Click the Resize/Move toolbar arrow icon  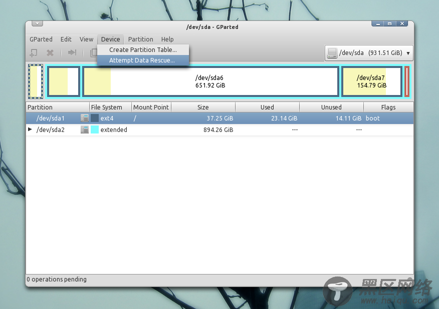(72, 52)
